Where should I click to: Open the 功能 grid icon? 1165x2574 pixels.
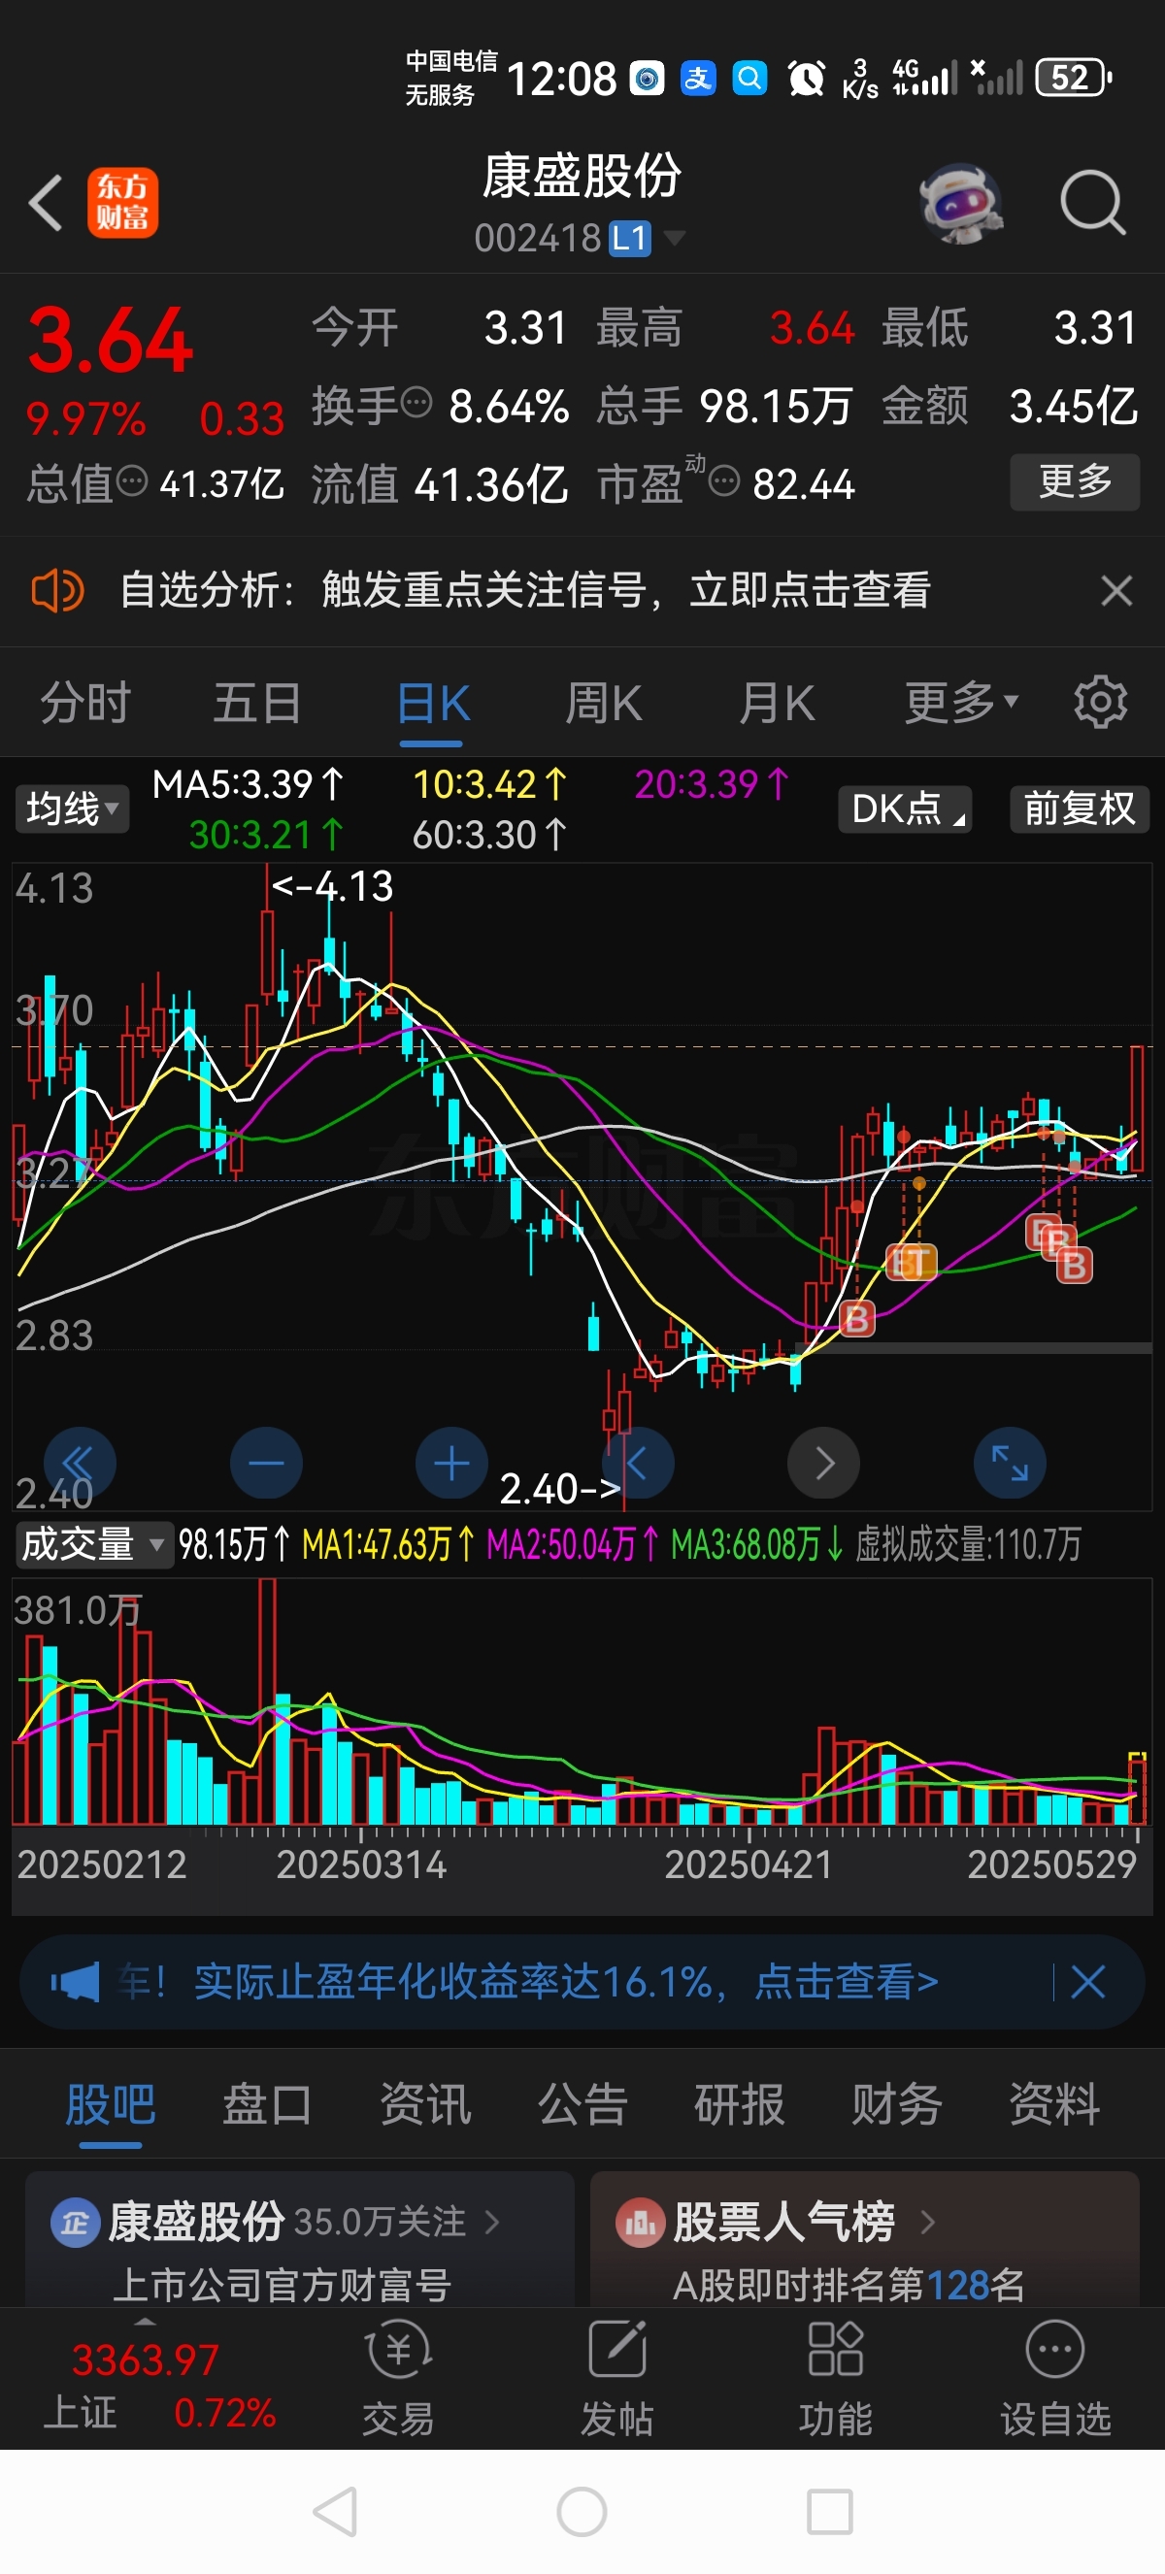835,2349
